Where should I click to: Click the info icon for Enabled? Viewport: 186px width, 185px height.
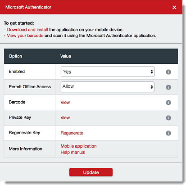[168, 72]
